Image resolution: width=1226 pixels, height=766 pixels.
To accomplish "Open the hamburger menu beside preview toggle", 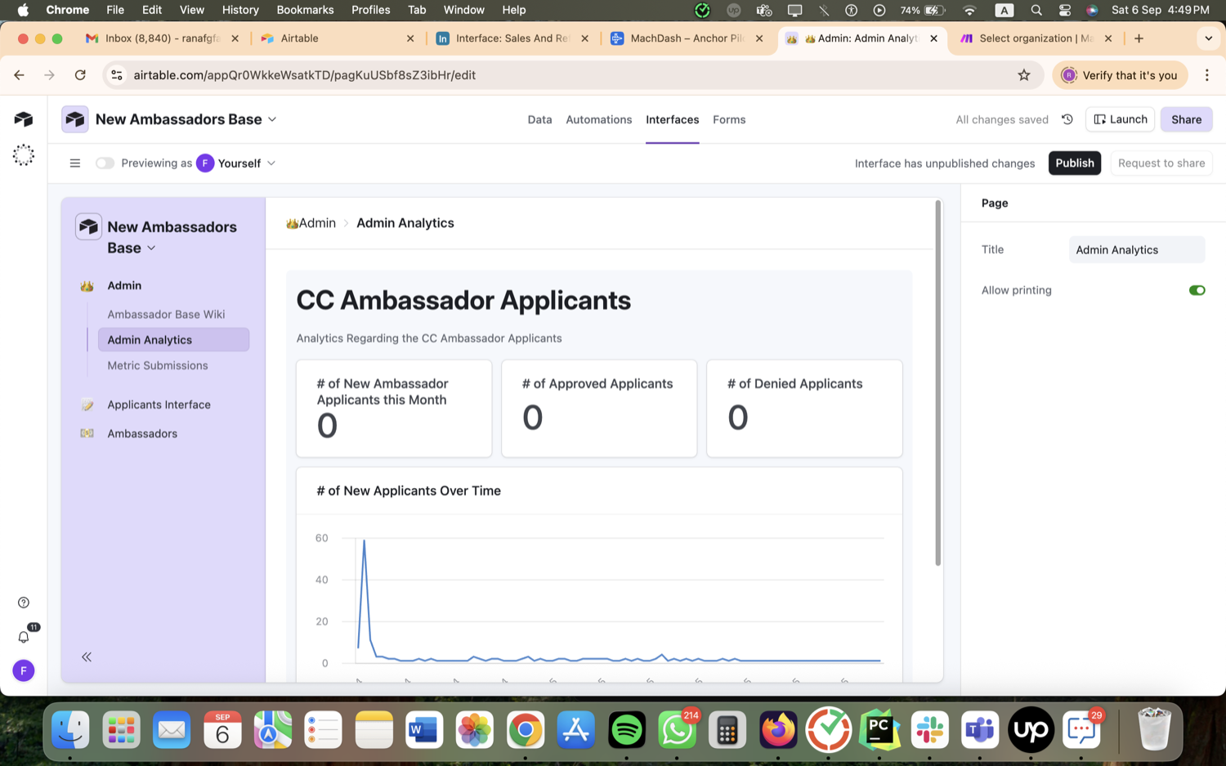I will point(75,164).
